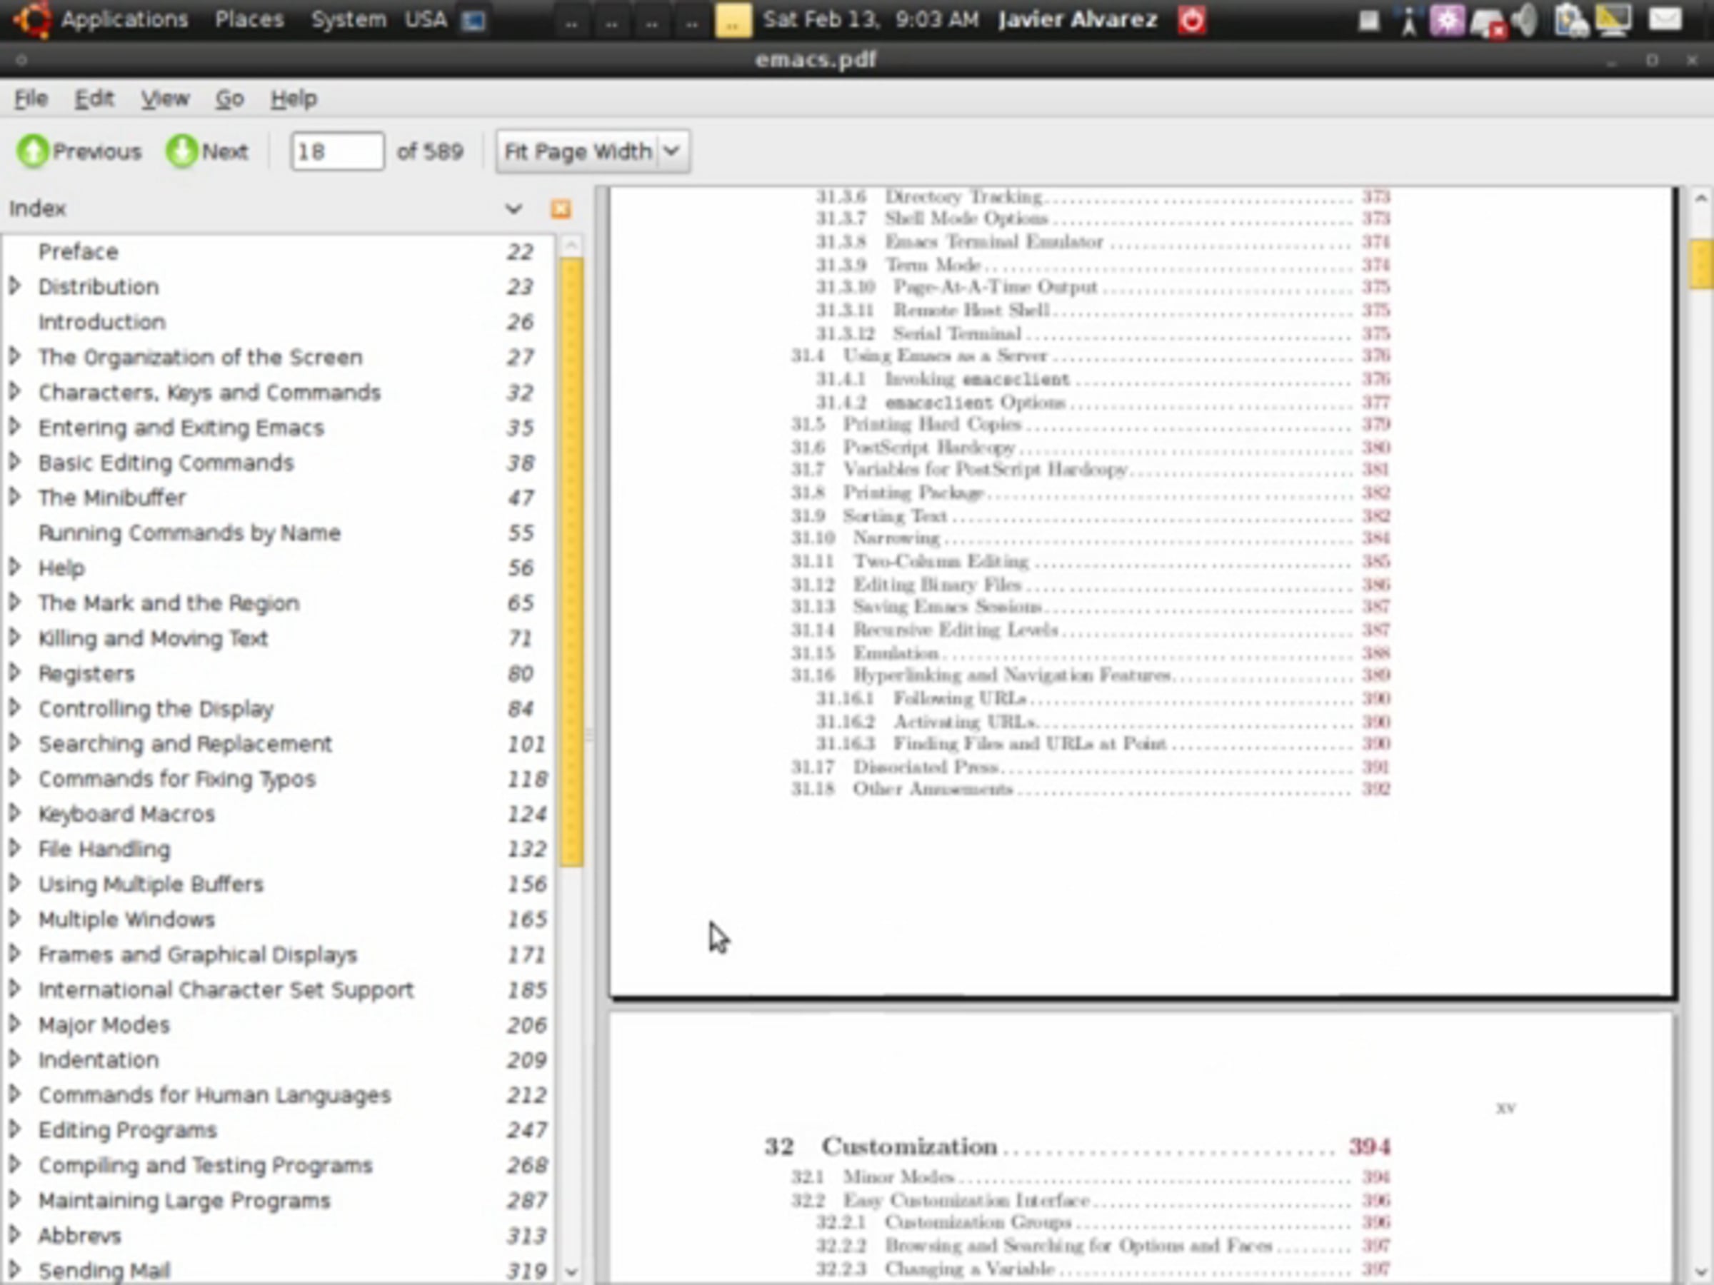Viewport: 1714px width, 1285px height.
Task: Select the highlighted yellow taskbar window button
Action: 732,20
